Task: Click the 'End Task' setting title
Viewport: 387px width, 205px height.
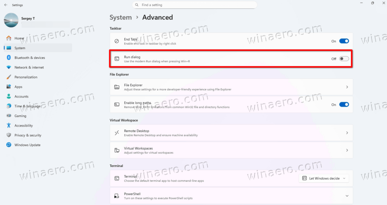Action: coord(130,39)
